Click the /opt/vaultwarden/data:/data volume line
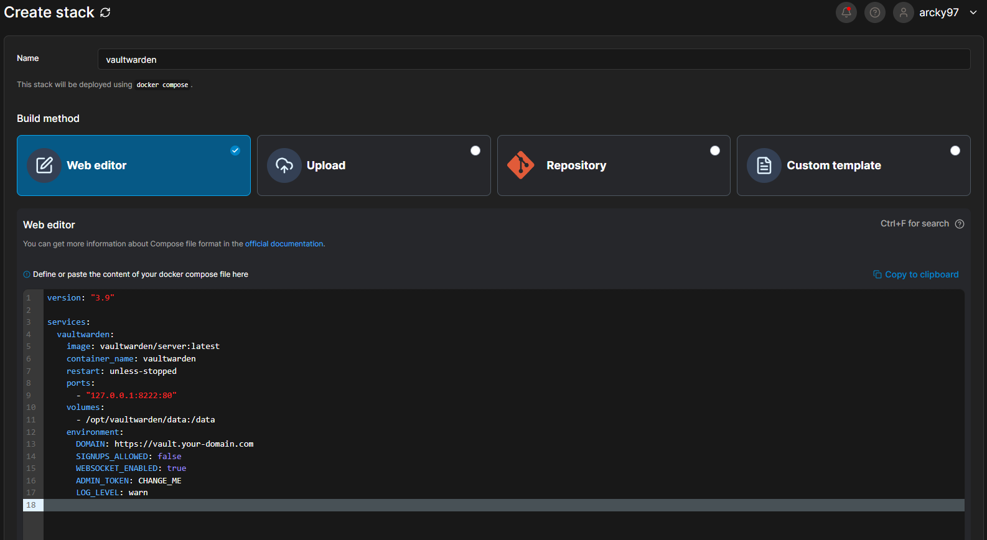This screenshot has width=987, height=540. (146, 420)
